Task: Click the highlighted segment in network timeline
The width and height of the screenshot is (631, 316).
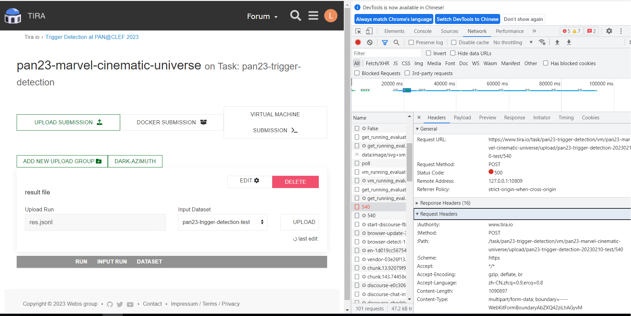Action: point(407,90)
